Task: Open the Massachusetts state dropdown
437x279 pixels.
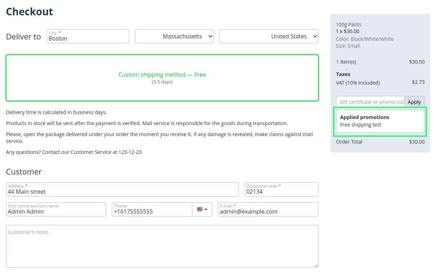Action: [174, 36]
